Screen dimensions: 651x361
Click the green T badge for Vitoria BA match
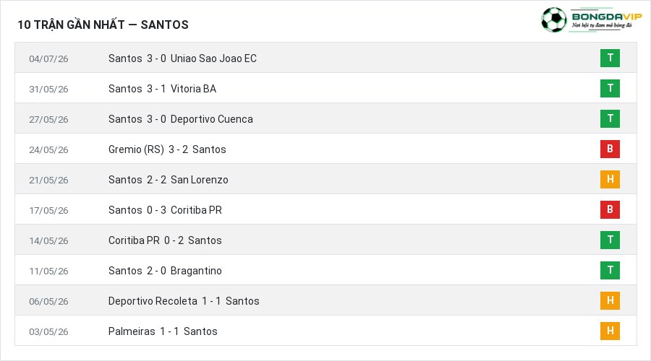[x=610, y=88]
